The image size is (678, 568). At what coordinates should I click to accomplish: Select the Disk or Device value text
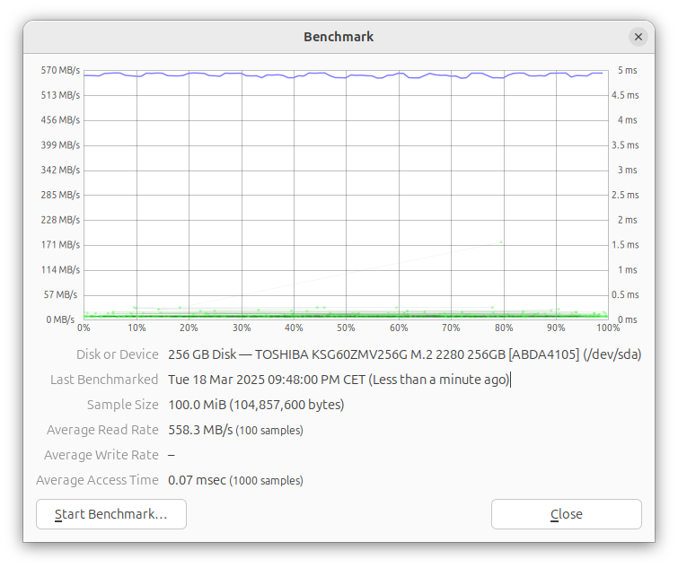(404, 354)
